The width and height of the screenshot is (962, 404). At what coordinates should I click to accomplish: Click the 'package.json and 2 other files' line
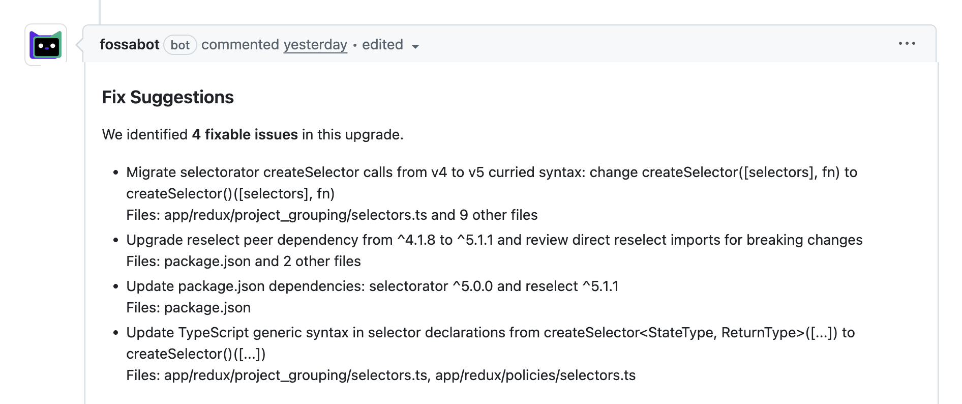pyautogui.click(x=243, y=262)
